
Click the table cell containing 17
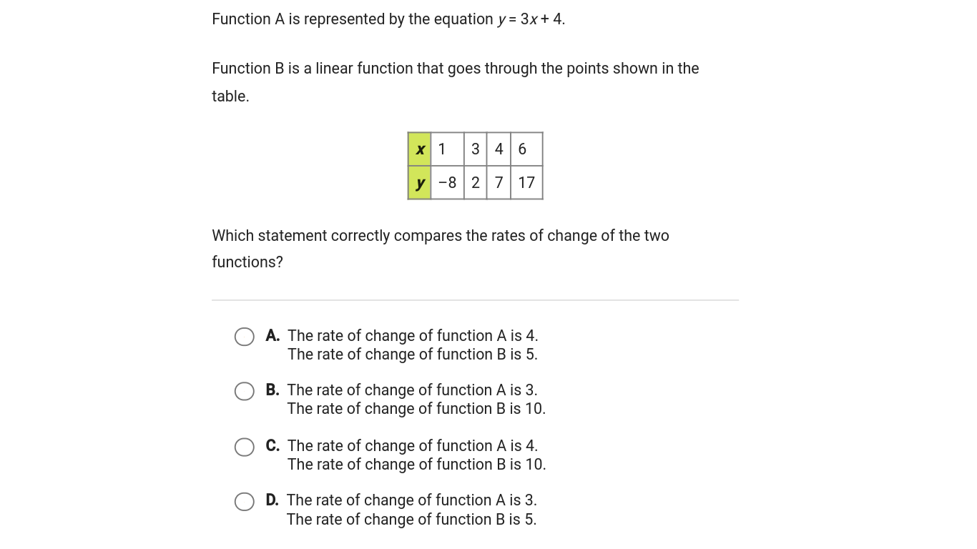(526, 183)
